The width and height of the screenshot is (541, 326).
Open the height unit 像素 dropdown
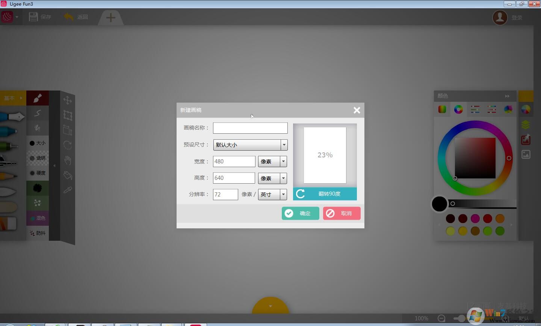point(272,178)
